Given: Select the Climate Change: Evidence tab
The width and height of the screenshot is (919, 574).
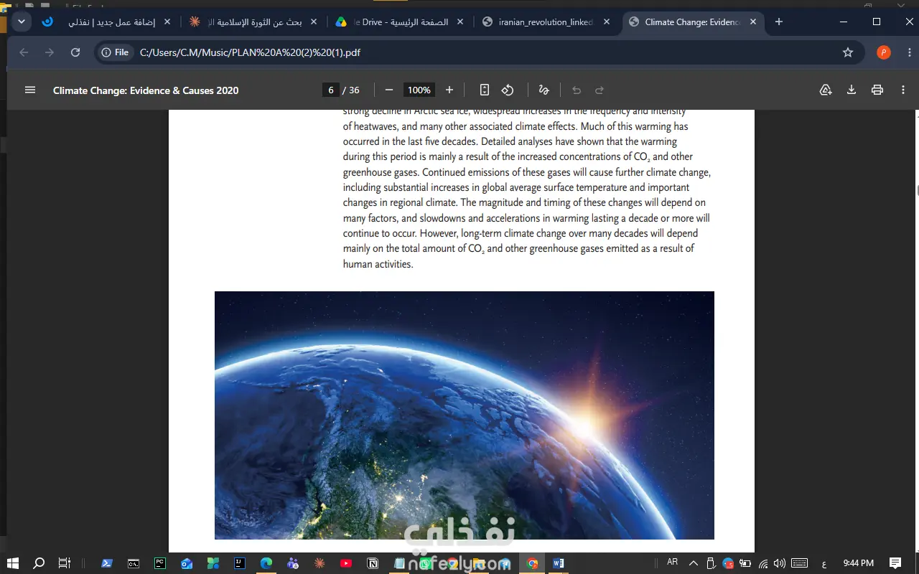Looking at the screenshot, I should click(x=694, y=22).
